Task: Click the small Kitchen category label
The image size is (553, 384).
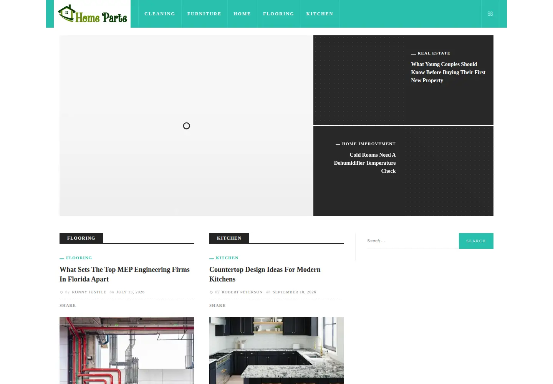Action: point(227,258)
